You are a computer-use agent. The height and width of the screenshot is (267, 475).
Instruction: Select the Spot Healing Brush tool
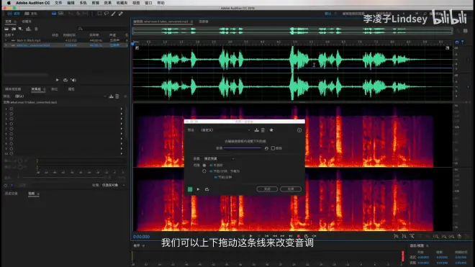tap(121, 14)
